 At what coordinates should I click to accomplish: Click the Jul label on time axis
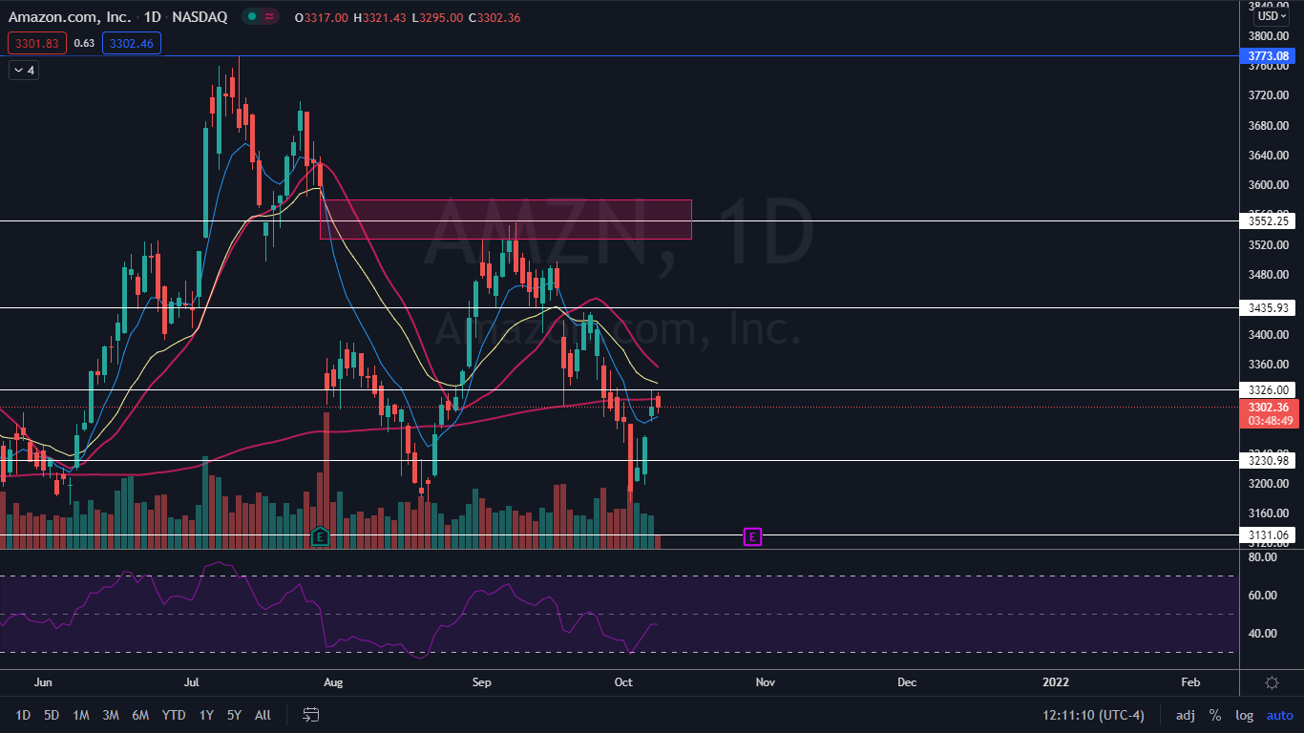click(x=192, y=682)
